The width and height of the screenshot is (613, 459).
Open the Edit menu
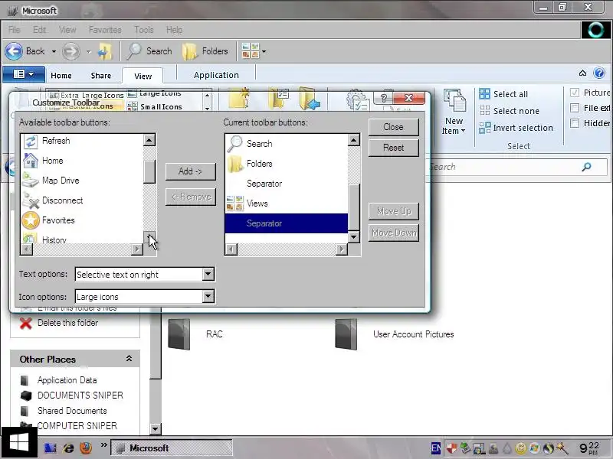[40, 30]
